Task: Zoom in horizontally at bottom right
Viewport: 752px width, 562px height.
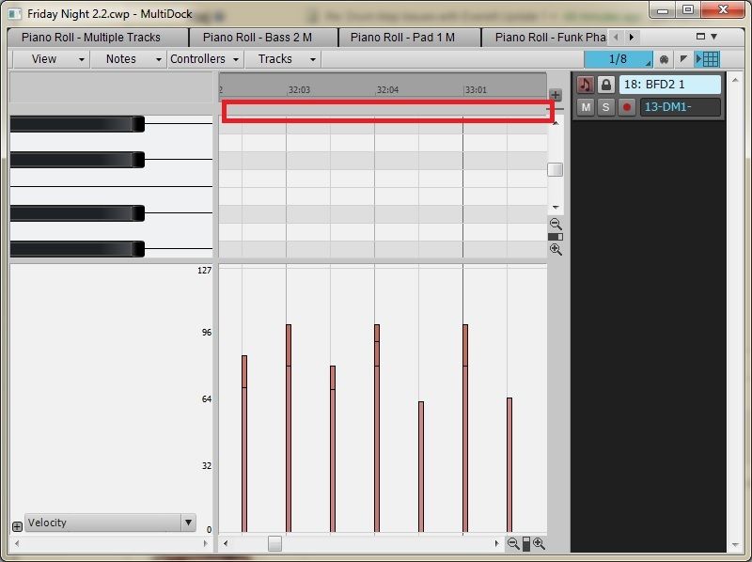Action: (539, 543)
